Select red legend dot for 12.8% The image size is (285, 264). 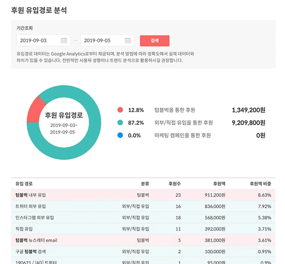(x=120, y=110)
